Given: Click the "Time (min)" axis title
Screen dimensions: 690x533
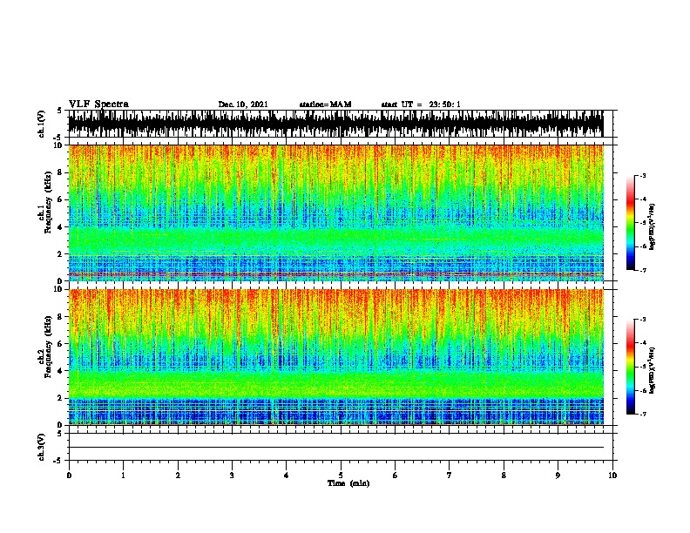Looking at the screenshot, I should [348, 483].
